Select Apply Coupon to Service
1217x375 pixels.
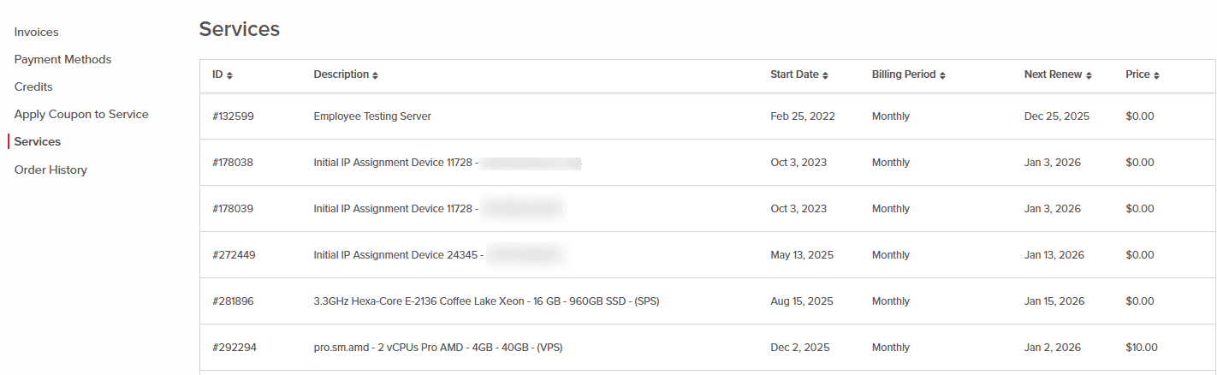pyautogui.click(x=81, y=114)
